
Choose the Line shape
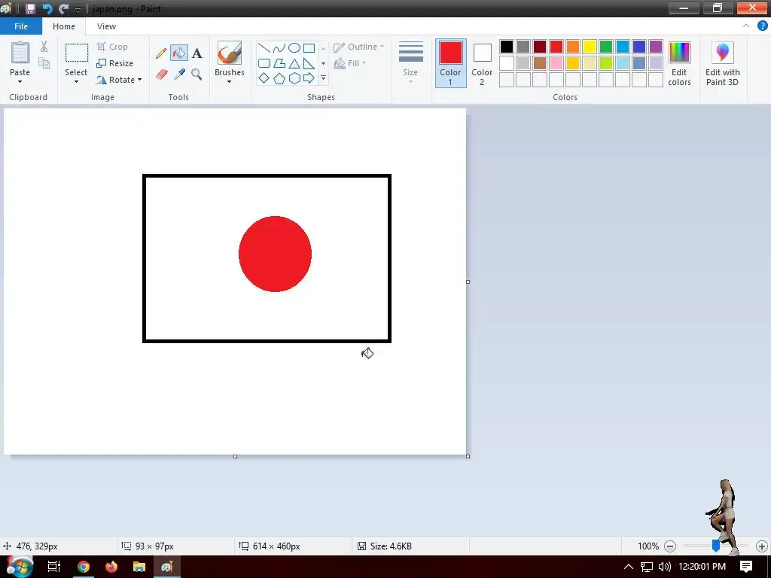[x=264, y=48]
